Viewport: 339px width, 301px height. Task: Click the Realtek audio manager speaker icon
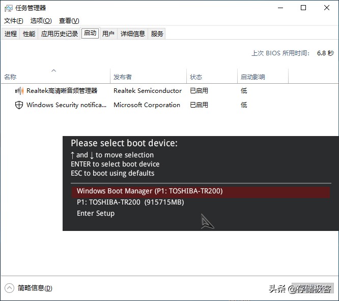point(19,91)
